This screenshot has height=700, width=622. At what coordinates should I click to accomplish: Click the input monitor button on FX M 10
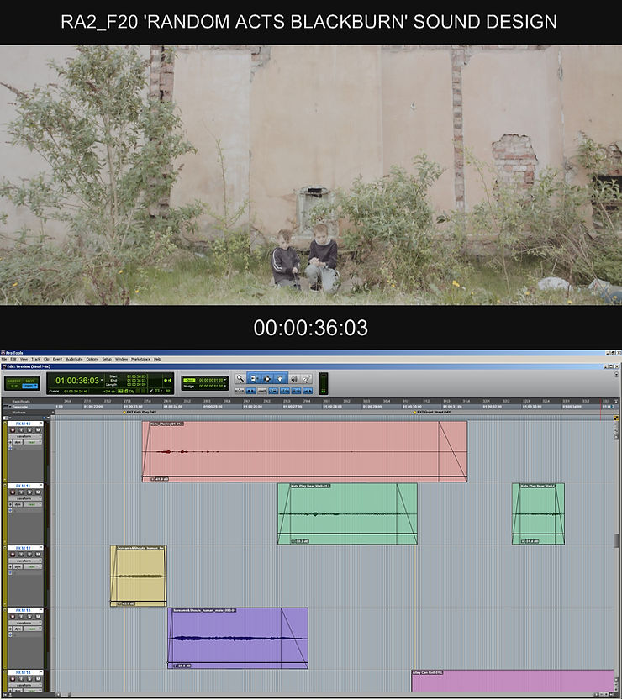click(x=21, y=430)
